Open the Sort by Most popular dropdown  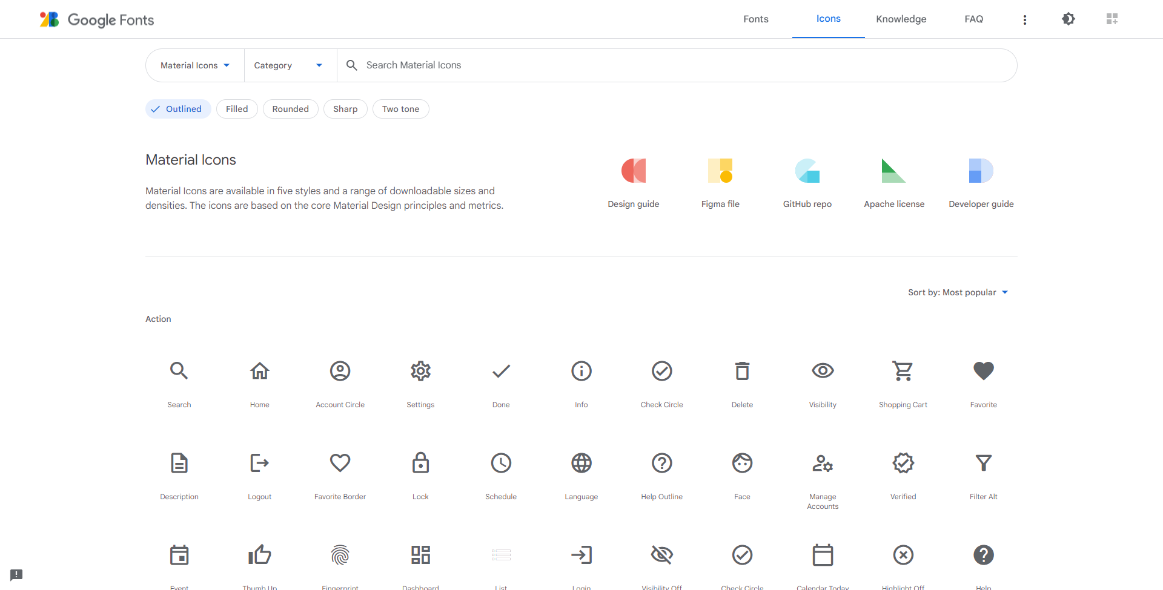click(x=958, y=292)
